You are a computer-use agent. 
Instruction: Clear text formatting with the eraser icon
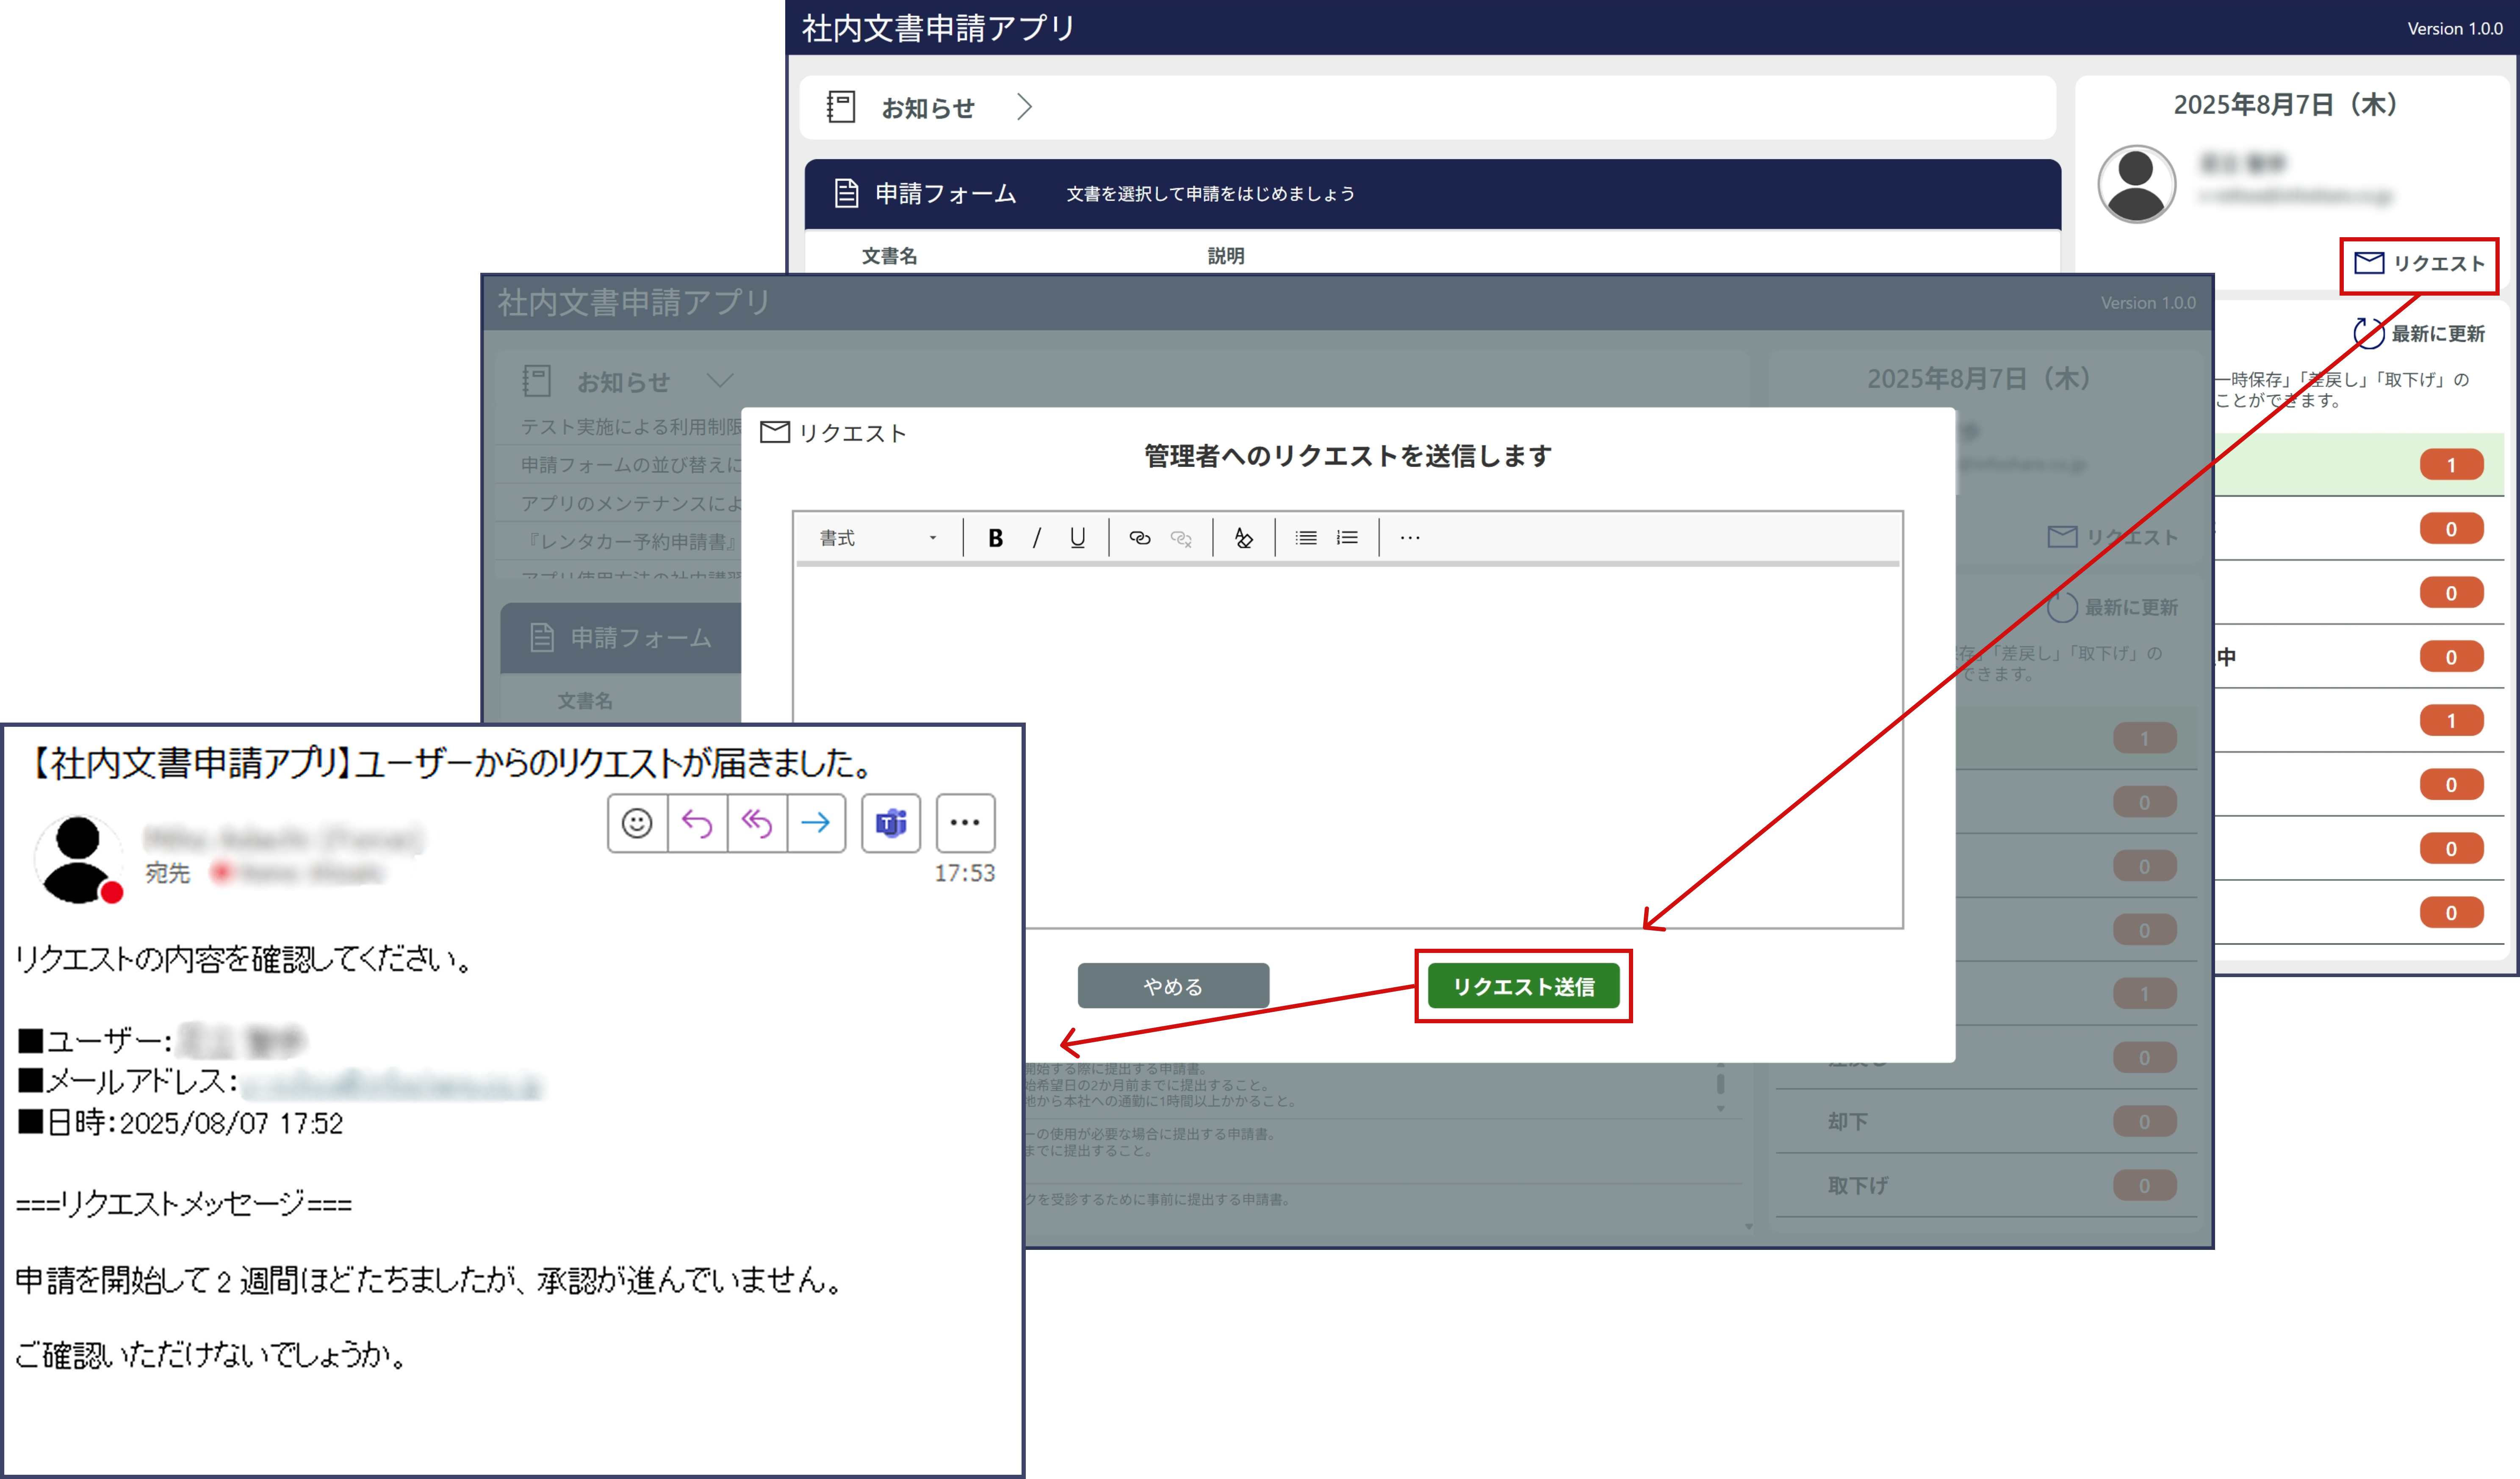point(1243,538)
